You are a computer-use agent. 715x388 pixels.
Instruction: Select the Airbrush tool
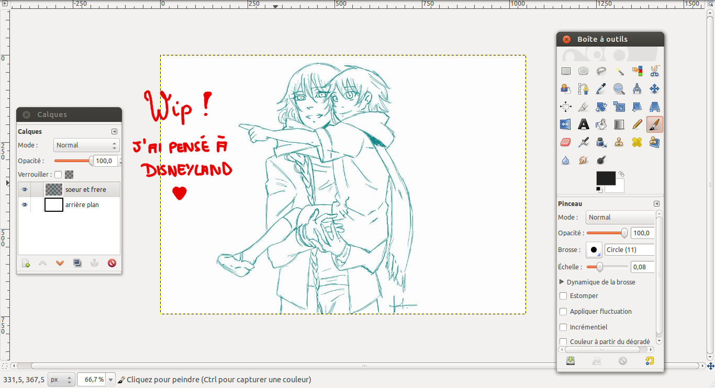point(584,142)
